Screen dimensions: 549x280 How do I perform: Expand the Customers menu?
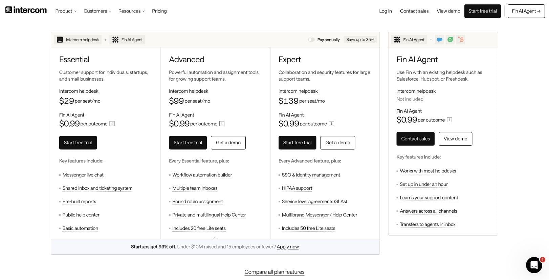97,11
